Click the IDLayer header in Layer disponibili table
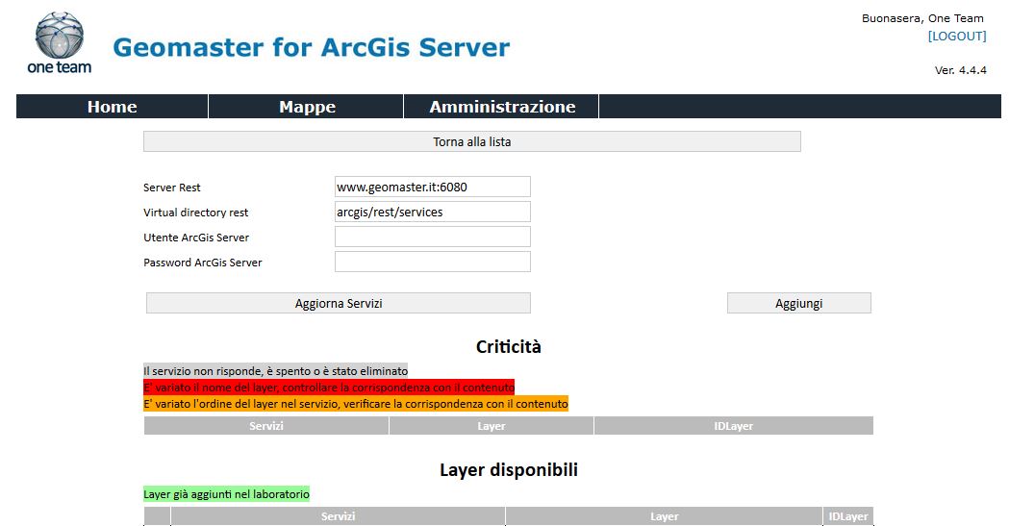The image size is (1009, 526). tap(848, 515)
